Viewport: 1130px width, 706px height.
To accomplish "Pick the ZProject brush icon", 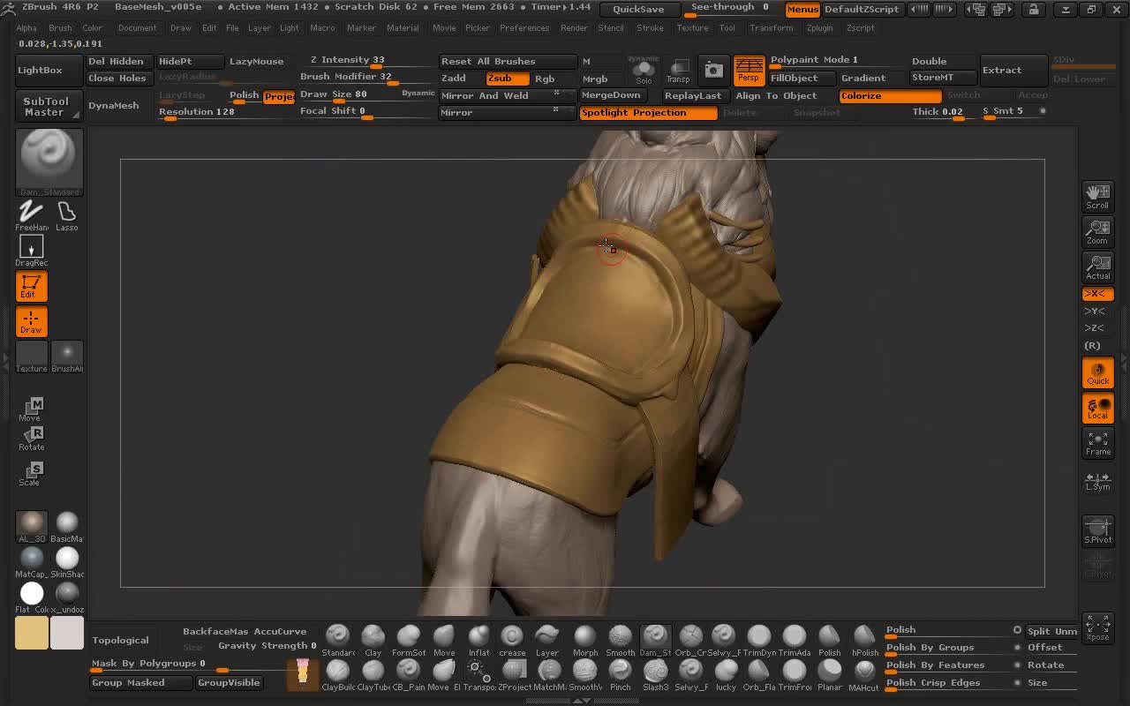I will tap(515, 675).
